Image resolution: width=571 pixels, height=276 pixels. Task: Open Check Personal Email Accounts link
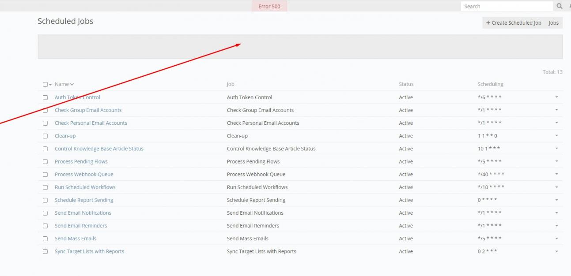tap(91, 123)
